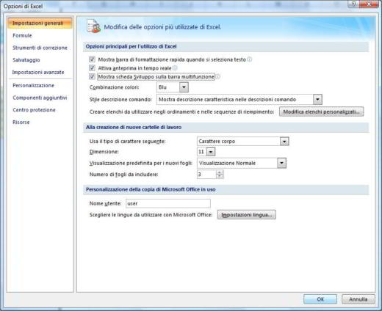Decrease Numero di fogli da includere

[220, 177]
